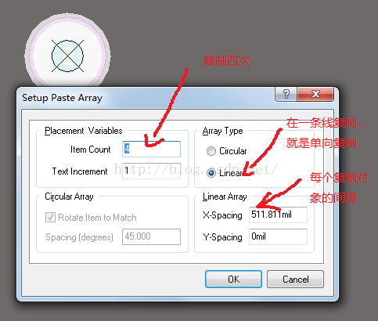Image resolution: width=378 pixels, height=321 pixels.
Task: Click the X-Spacing value field
Action: [278, 215]
